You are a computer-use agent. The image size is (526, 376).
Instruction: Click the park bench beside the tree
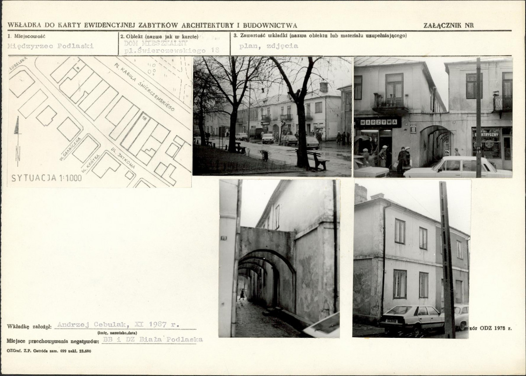click(317, 161)
